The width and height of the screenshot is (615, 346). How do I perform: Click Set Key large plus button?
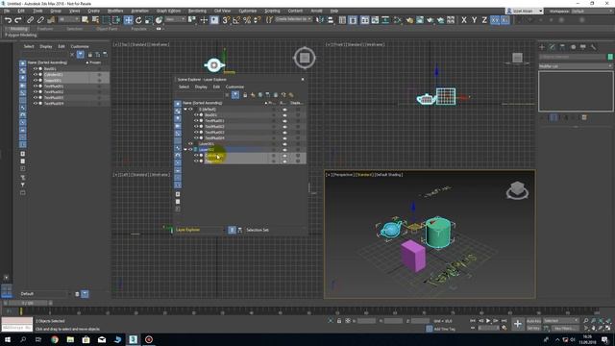518,324
